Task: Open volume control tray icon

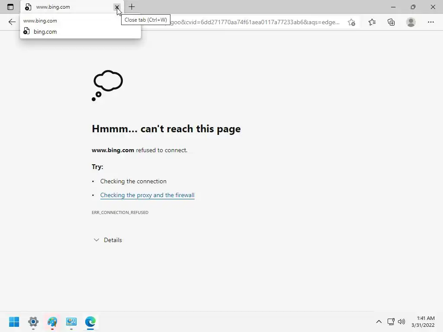Action: tap(401, 322)
